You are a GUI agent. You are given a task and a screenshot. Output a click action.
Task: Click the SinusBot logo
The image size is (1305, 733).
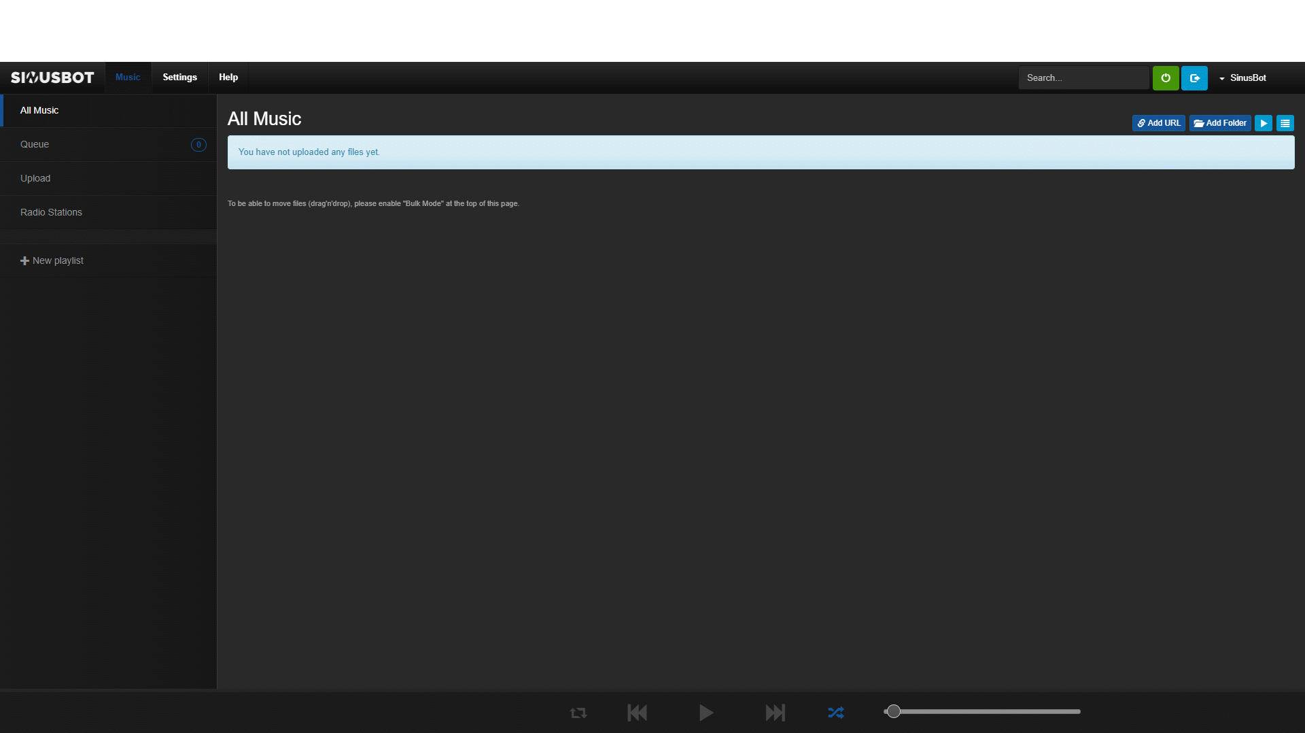click(52, 78)
